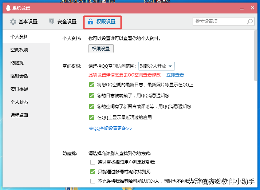Click the QQ penguin logo in title bar
This screenshot has width=260, height=190.
(x=8, y=8)
